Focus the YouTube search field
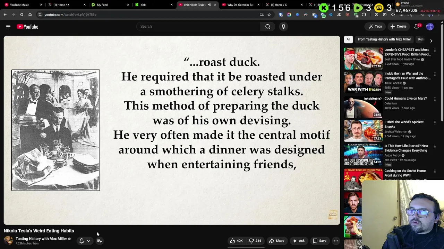Screen dimensions: 444x249 click(x=198, y=27)
